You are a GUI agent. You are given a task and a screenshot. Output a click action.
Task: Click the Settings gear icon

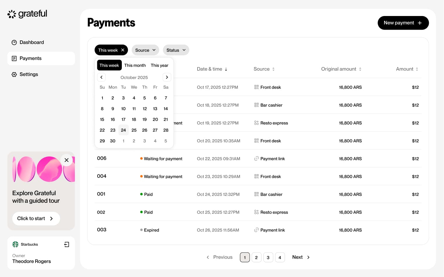click(x=14, y=74)
